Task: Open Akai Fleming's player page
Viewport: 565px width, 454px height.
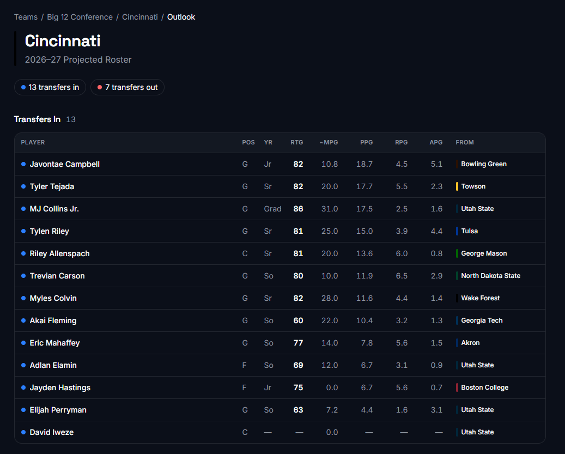Action: coord(53,320)
